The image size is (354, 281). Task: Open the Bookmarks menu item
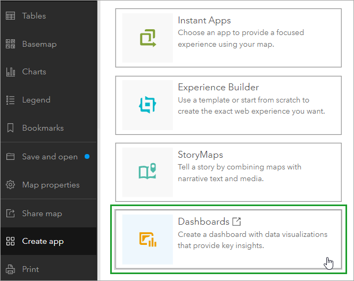pos(49,128)
